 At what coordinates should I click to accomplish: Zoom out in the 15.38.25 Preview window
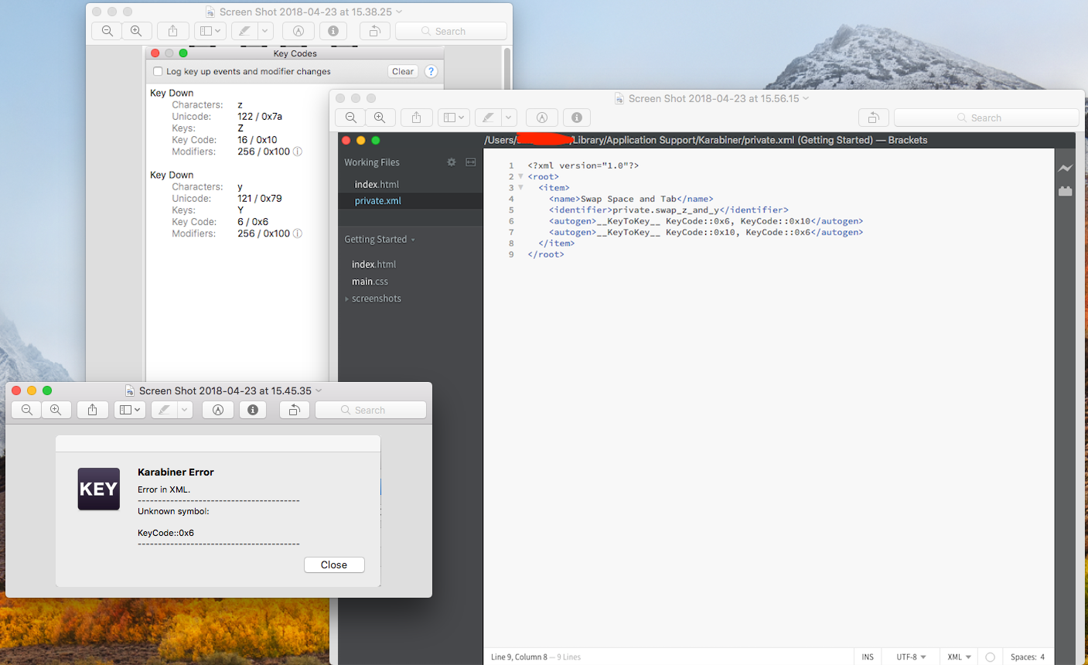[x=107, y=31]
